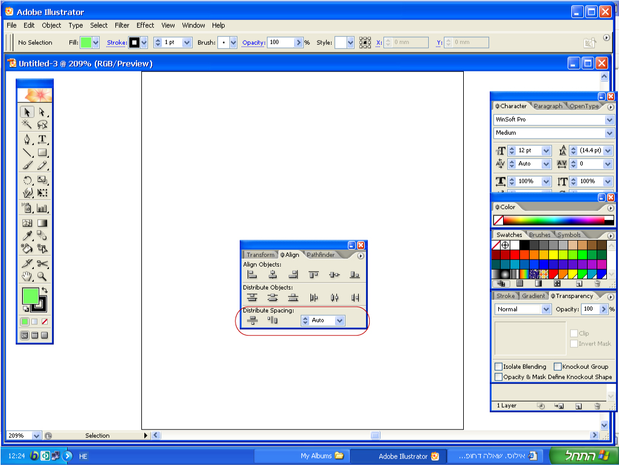Click Horizontal Align Left in Align panel
This screenshot has height=465, width=619.
point(252,275)
